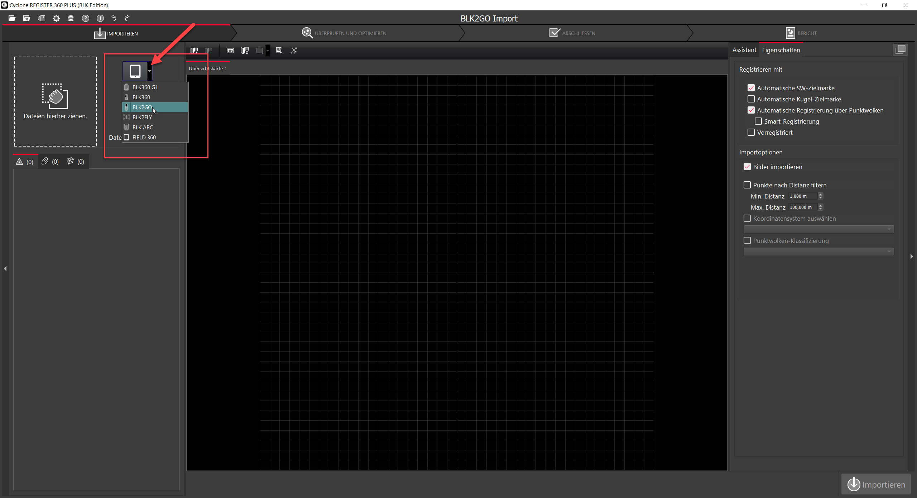
Task: Click the map with location pin icon
Action: (245, 51)
